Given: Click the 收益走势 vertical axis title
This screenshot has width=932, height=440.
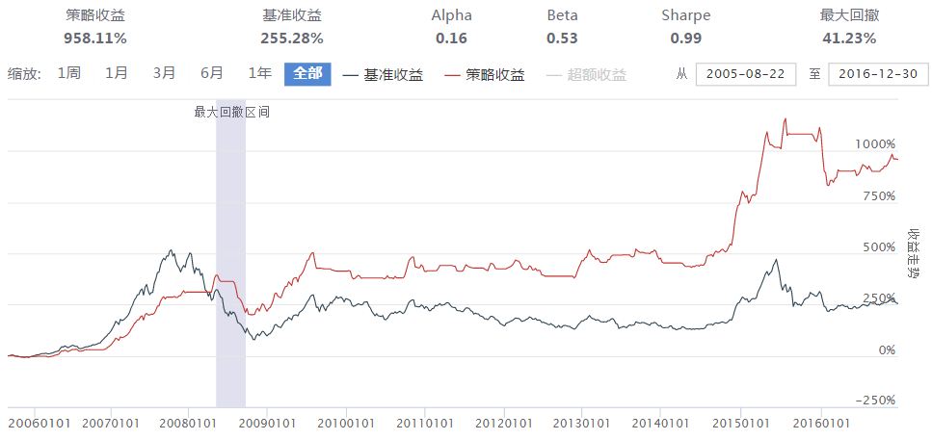Looking at the screenshot, I should 913,254.
